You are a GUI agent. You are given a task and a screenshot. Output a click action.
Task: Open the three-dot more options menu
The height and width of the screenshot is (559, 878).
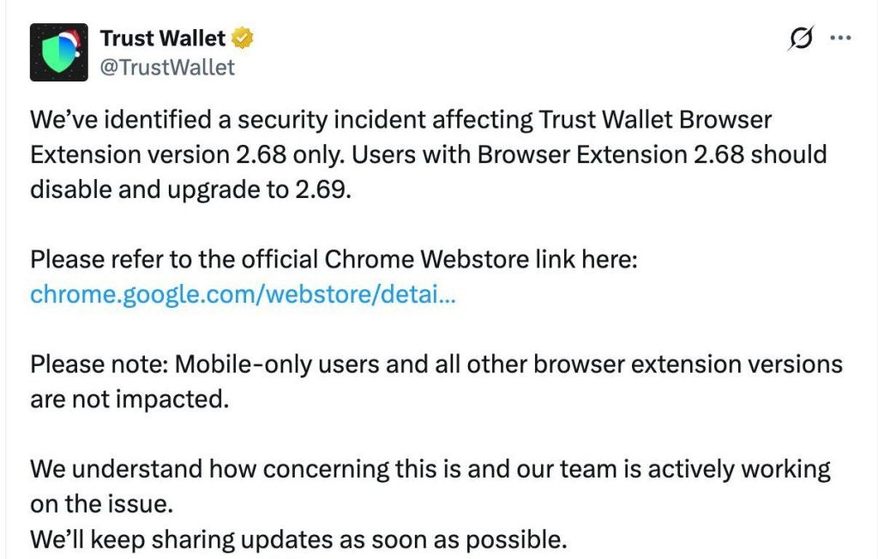tap(840, 38)
